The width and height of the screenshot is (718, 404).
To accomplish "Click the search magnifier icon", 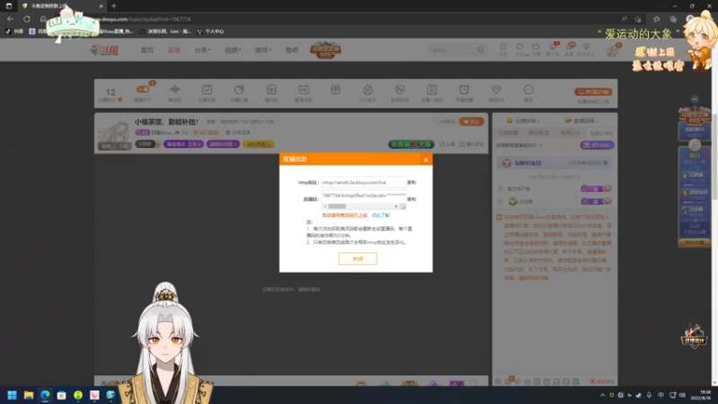I will (480, 49).
